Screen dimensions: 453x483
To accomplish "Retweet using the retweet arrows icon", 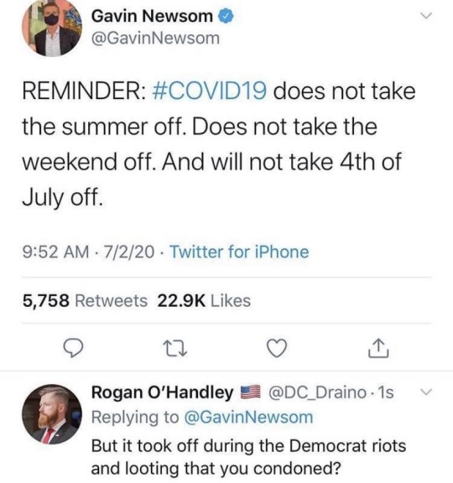I will 174,349.
